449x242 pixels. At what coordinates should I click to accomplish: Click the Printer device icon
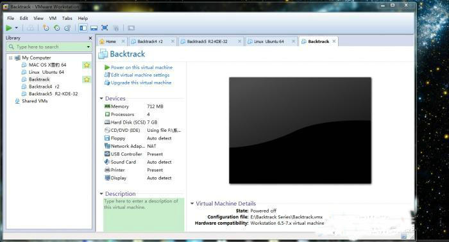pyautogui.click(x=107, y=170)
